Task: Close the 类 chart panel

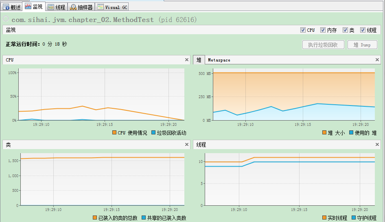Action: click(x=187, y=145)
